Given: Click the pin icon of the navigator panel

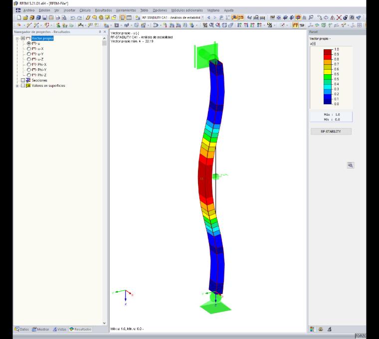Looking at the screenshot, I should tap(100, 31).
